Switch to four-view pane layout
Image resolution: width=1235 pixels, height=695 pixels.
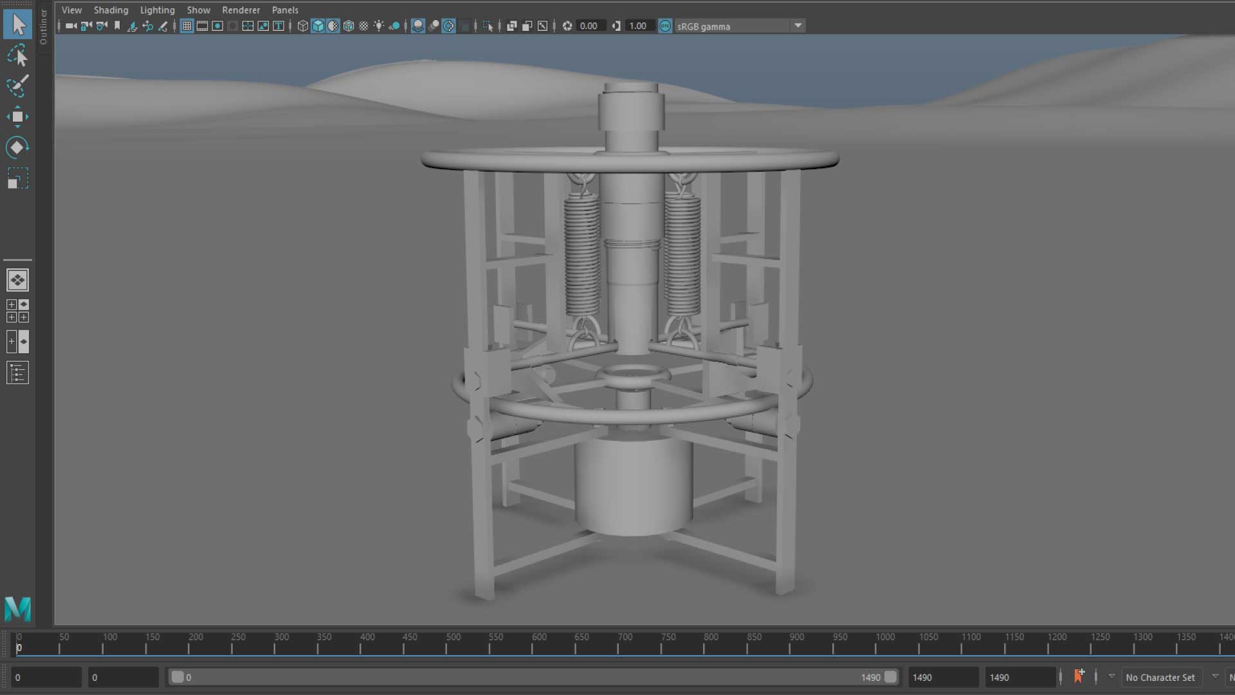click(17, 311)
